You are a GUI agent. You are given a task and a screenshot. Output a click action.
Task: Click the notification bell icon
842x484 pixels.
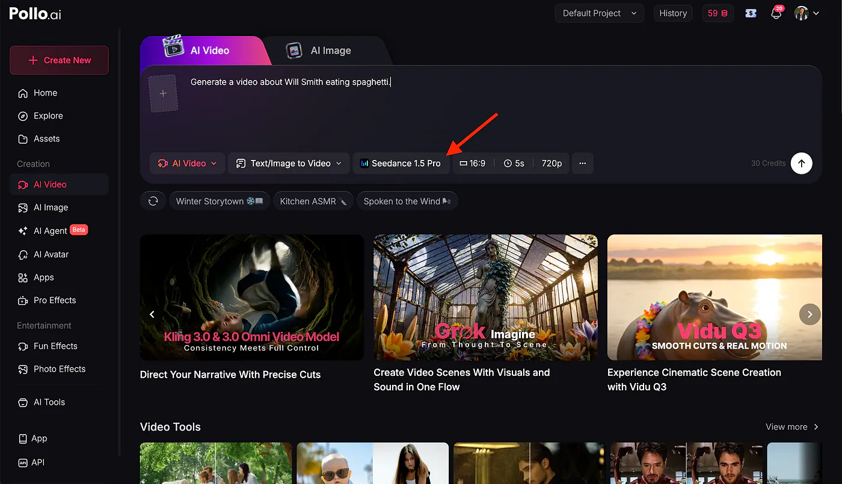(x=776, y=13)
